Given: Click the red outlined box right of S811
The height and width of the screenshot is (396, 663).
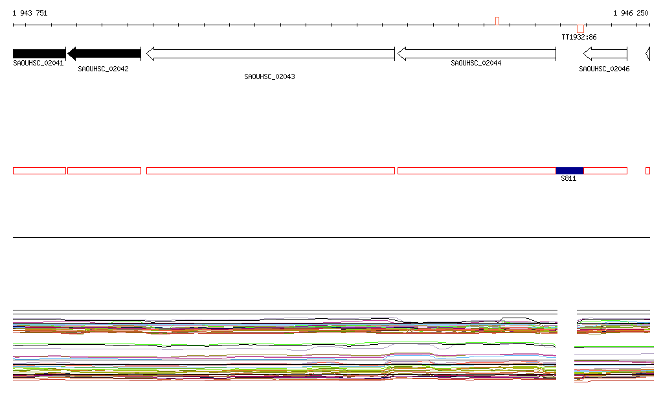Looking at the screenshot, I should click(605, 170).
